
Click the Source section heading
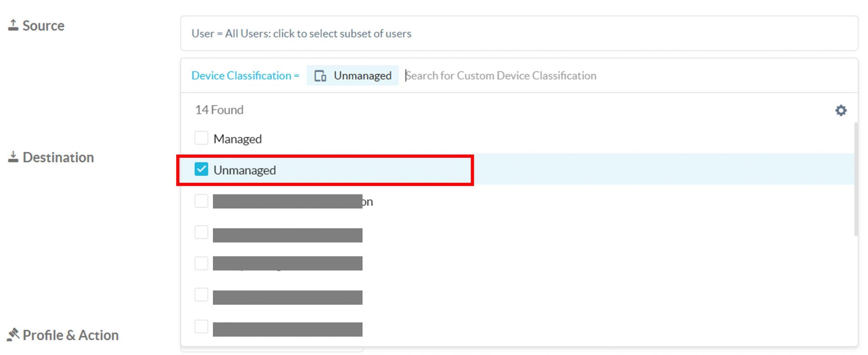coord(43,26)
